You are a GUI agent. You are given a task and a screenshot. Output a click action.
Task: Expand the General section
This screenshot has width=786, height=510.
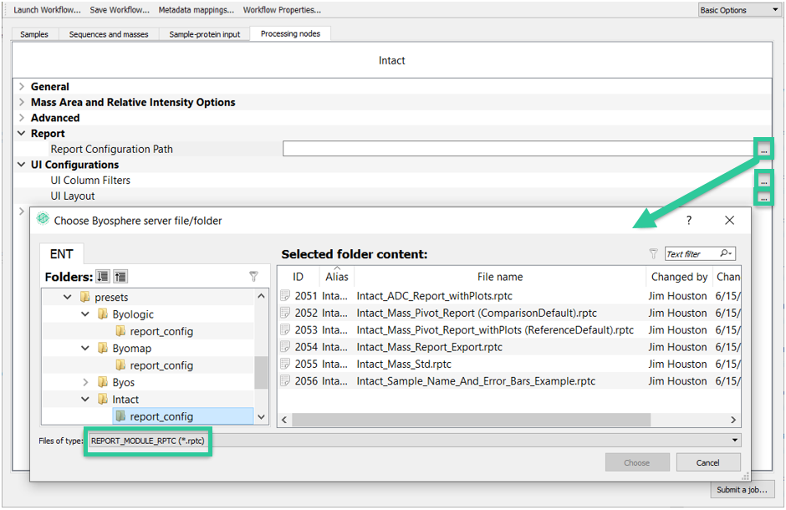[x=22, y=87]
